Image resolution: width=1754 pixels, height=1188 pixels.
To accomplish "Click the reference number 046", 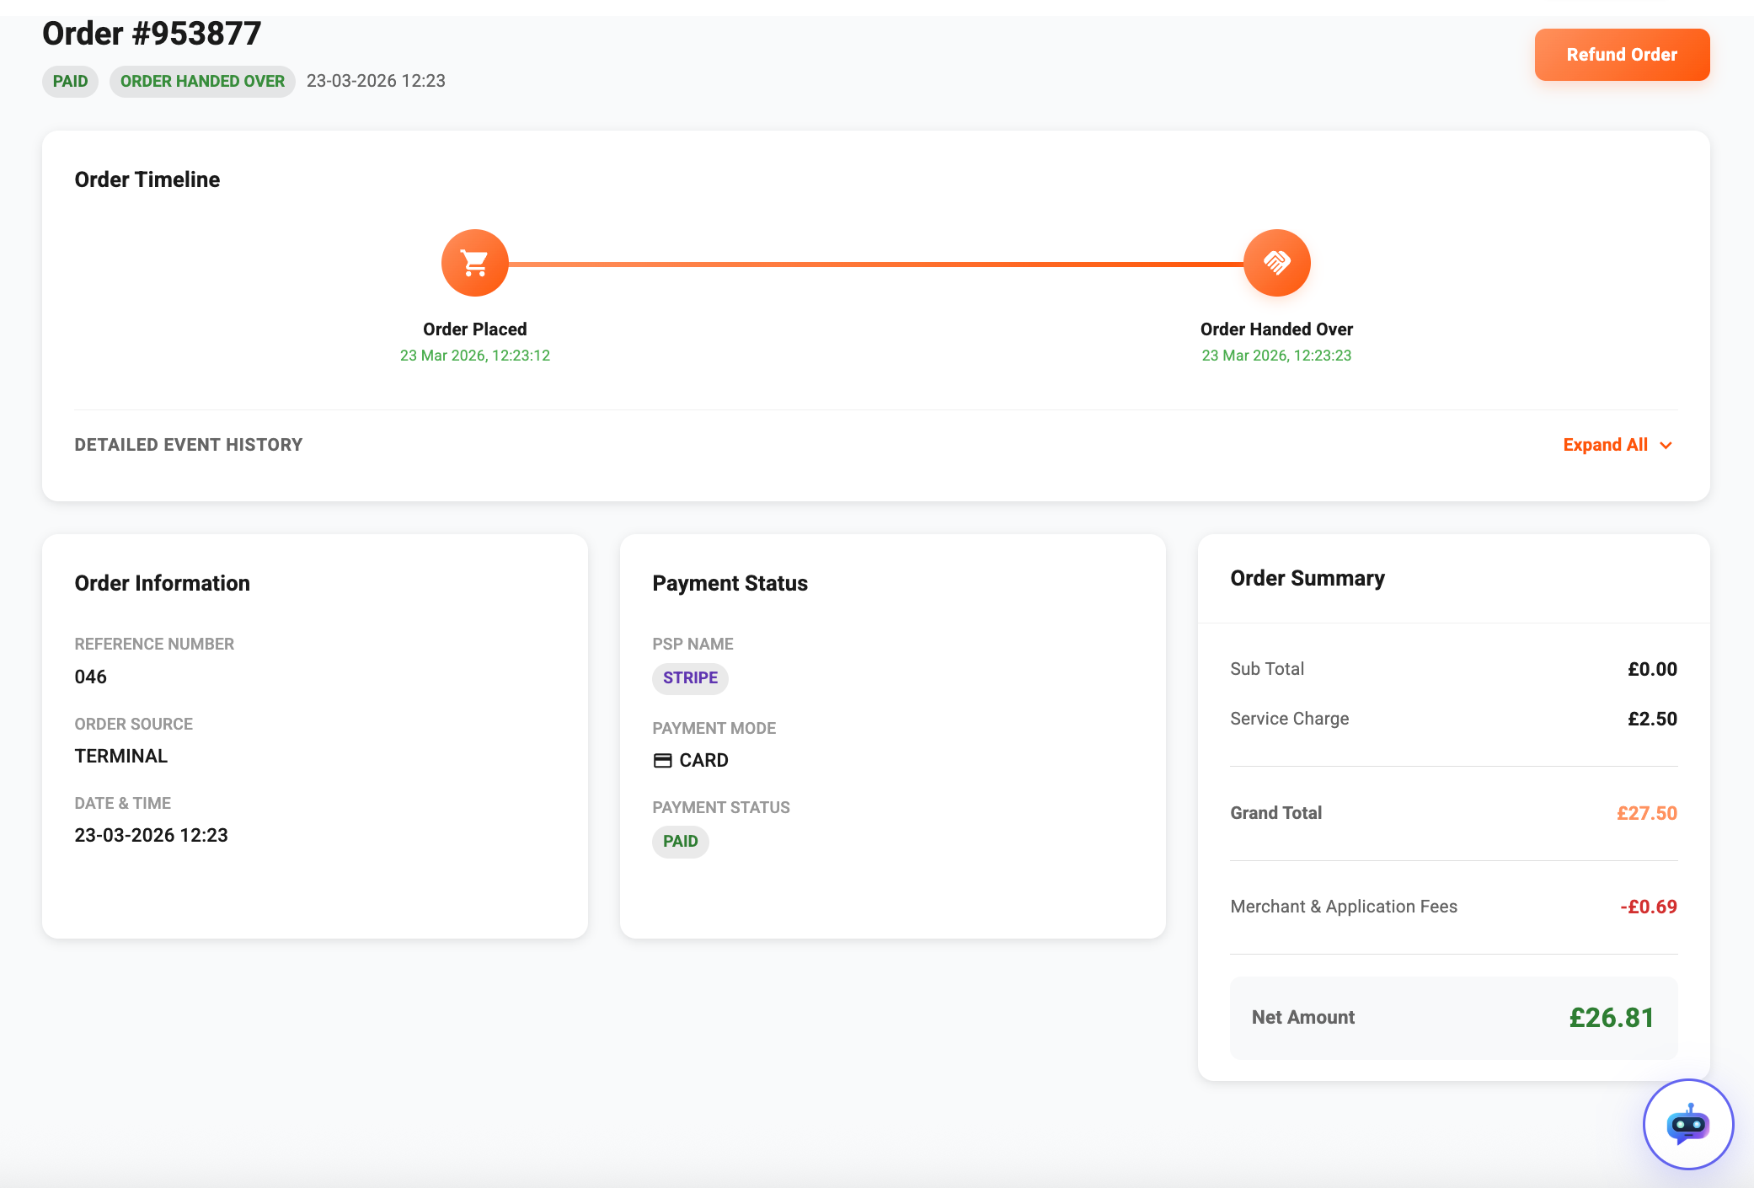I will [90, 677].
